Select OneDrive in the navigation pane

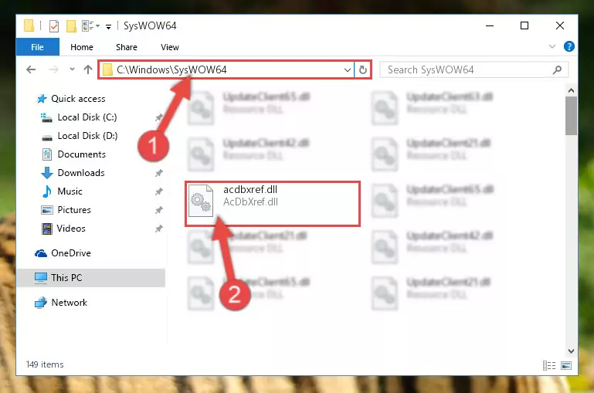click(71, 253)
